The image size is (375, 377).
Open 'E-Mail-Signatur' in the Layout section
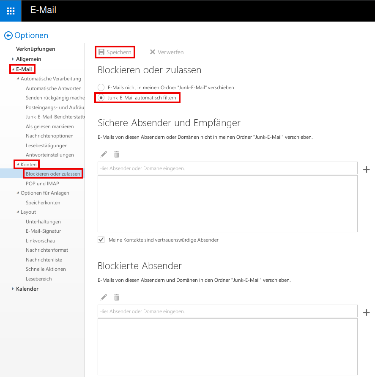(x=43, y=231)
